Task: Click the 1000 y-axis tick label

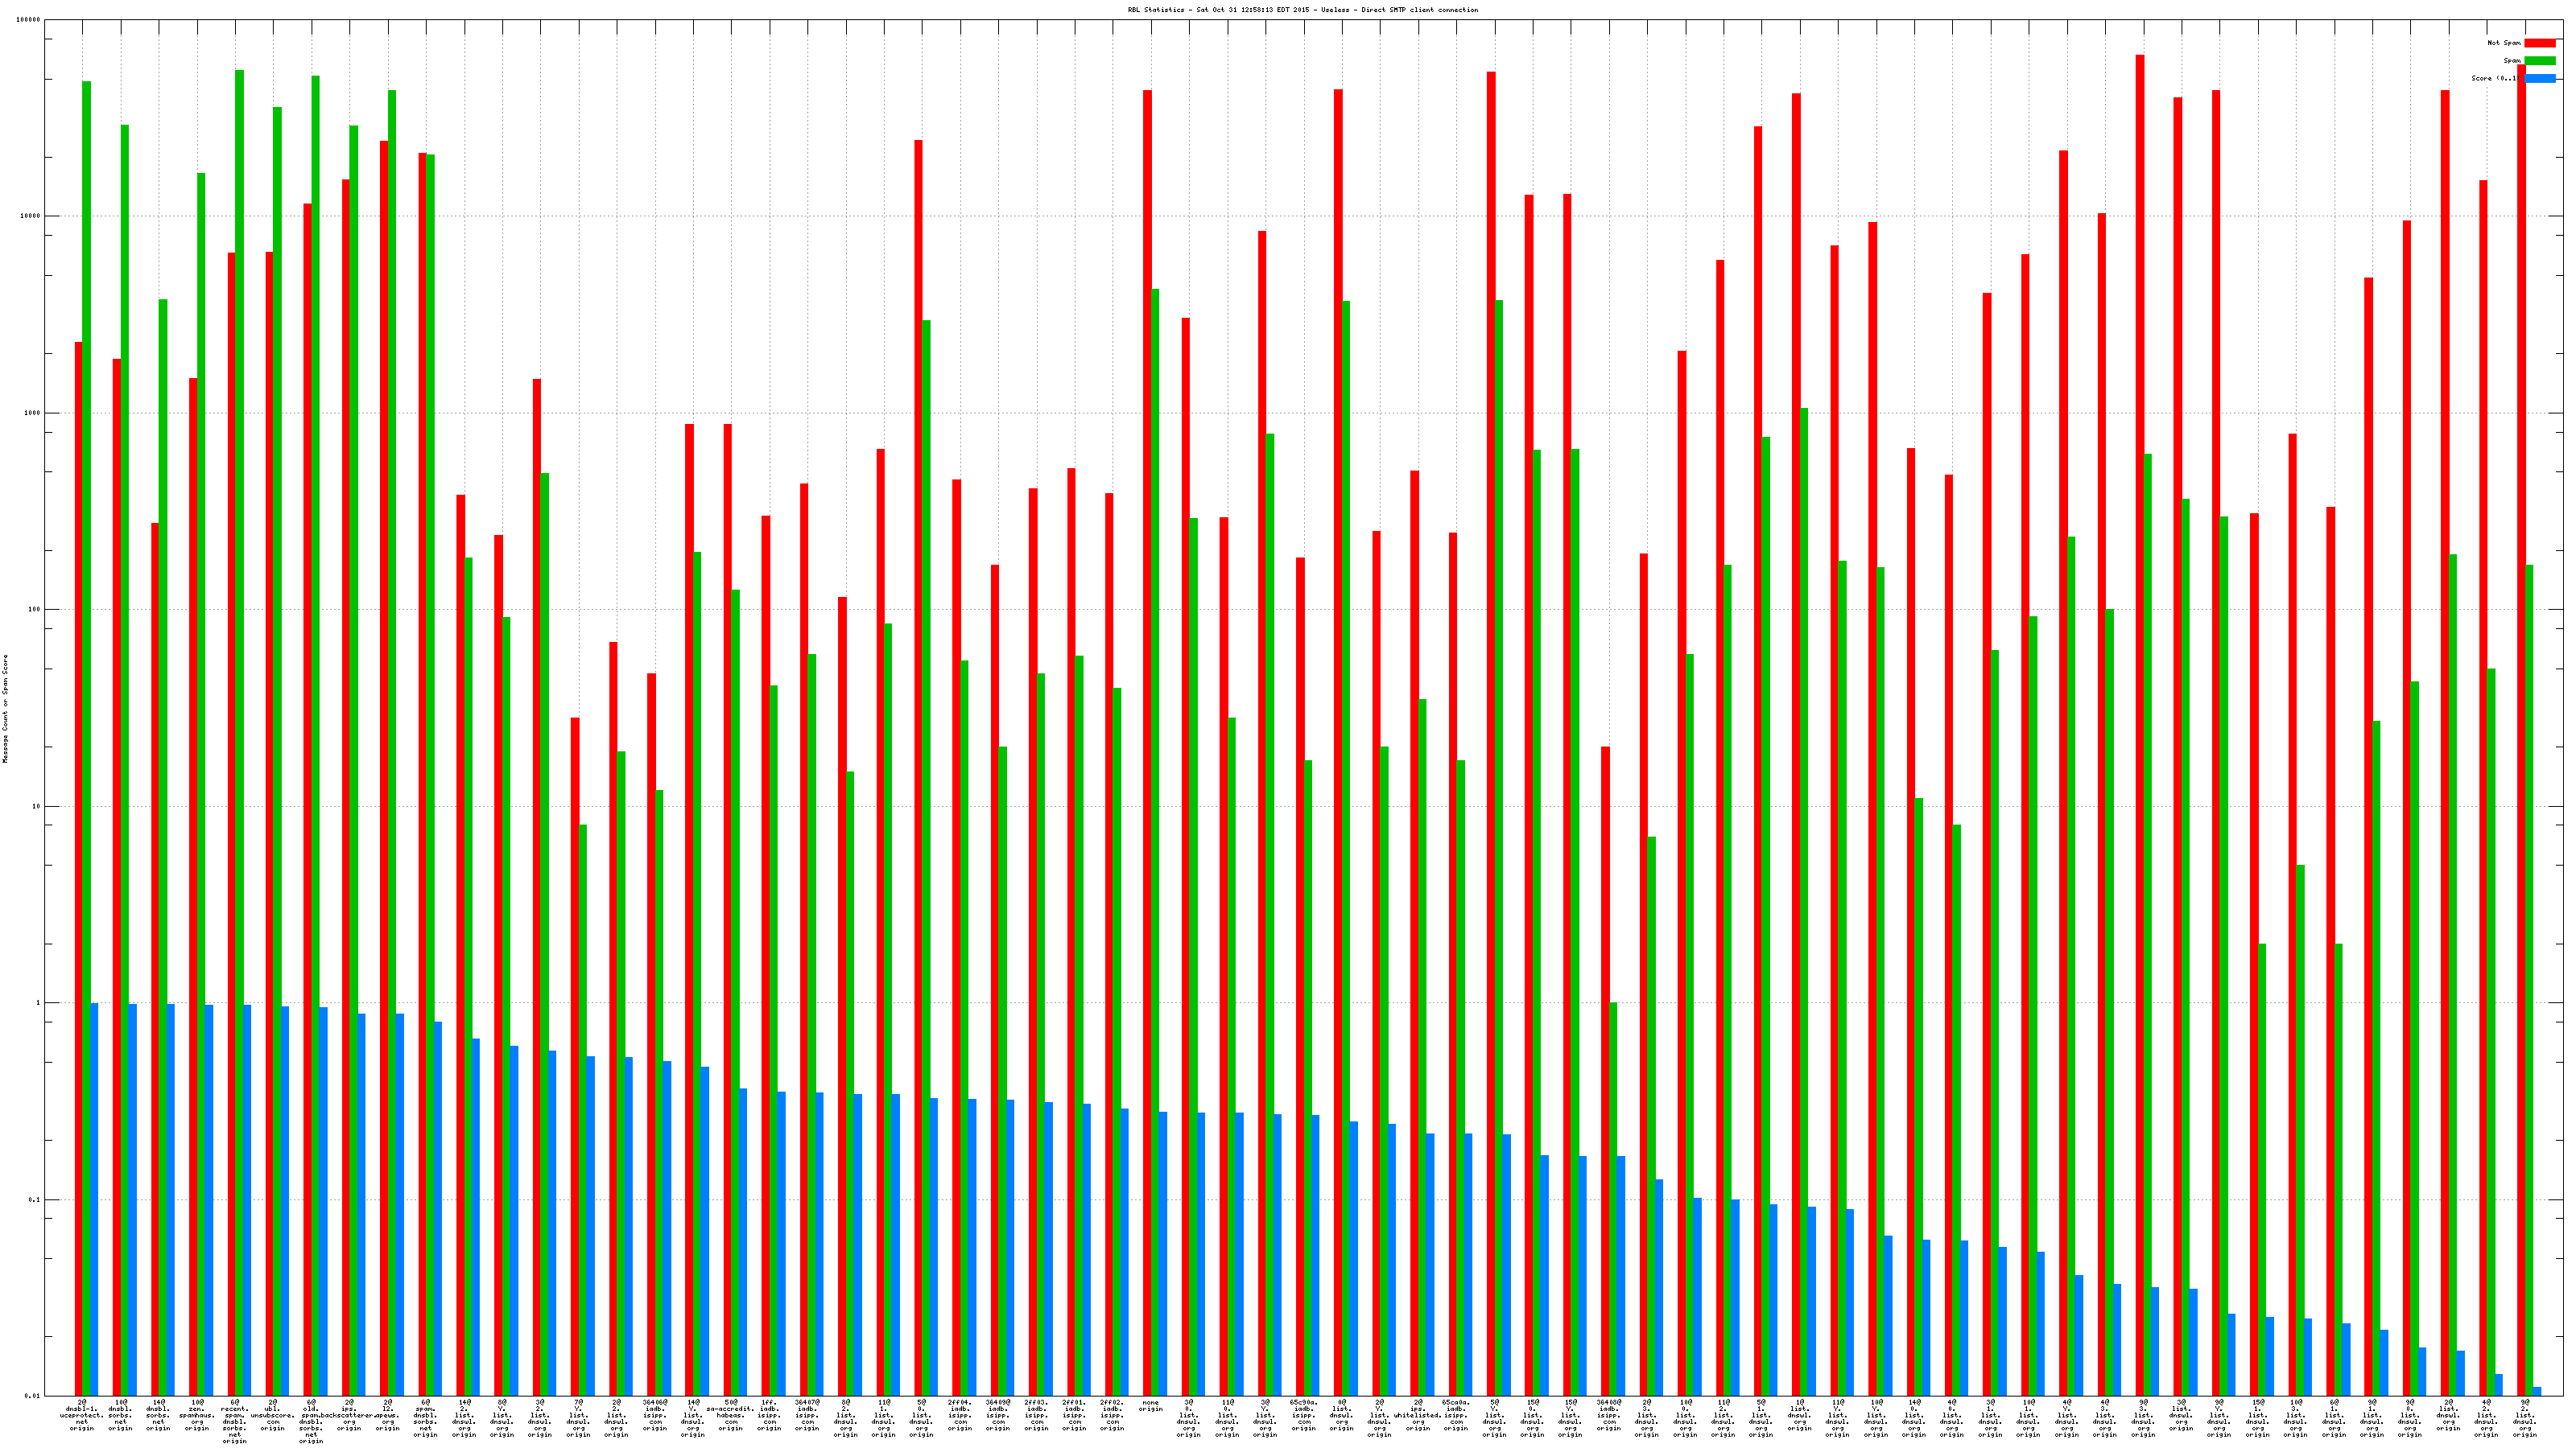Action: [x=32, y=413]
